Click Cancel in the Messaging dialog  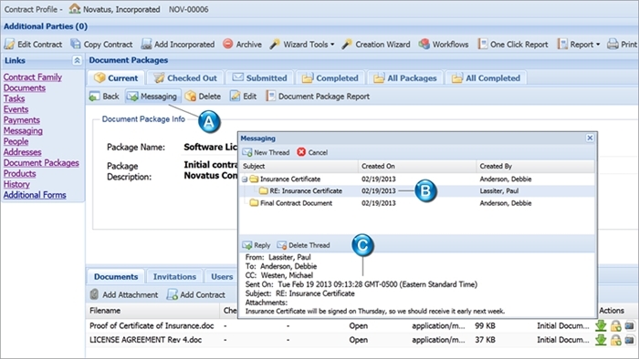point(312,152)
